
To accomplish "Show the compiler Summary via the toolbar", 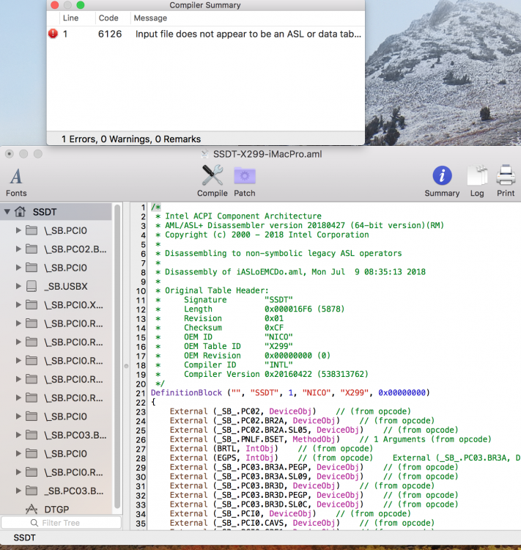I will (x=442, y=181).
